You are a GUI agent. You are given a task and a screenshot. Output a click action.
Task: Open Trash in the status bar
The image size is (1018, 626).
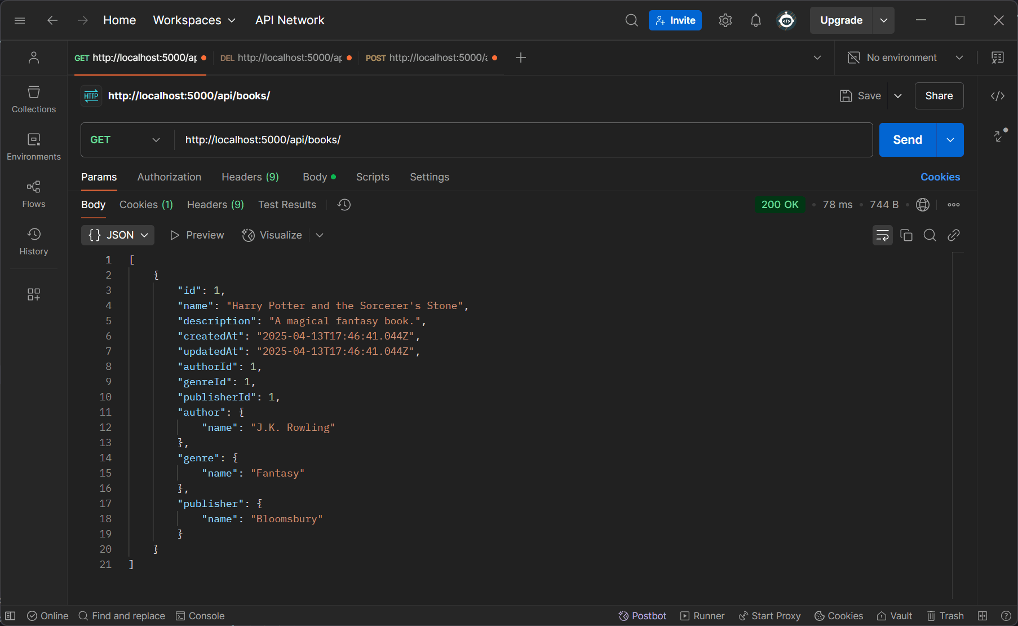pos(945,616)
